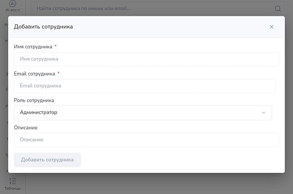Click the Роль сотрудника label

point(34,100)
